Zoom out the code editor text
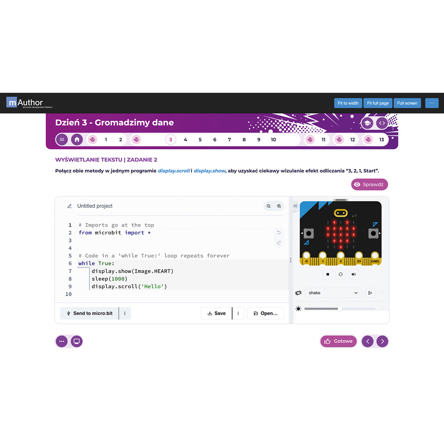 coord(269,206)
